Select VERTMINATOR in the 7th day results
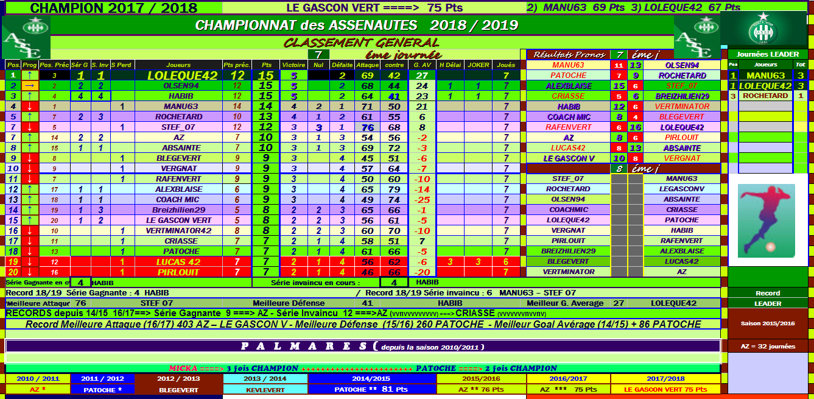The image size is (814, 399). coord(682,107)
